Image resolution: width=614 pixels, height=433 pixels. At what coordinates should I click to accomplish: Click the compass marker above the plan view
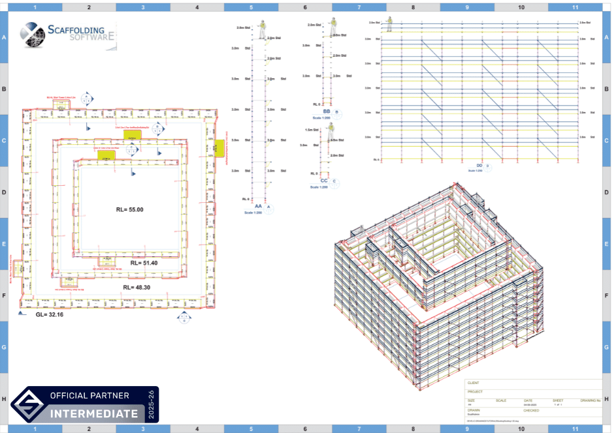point(86,98)
